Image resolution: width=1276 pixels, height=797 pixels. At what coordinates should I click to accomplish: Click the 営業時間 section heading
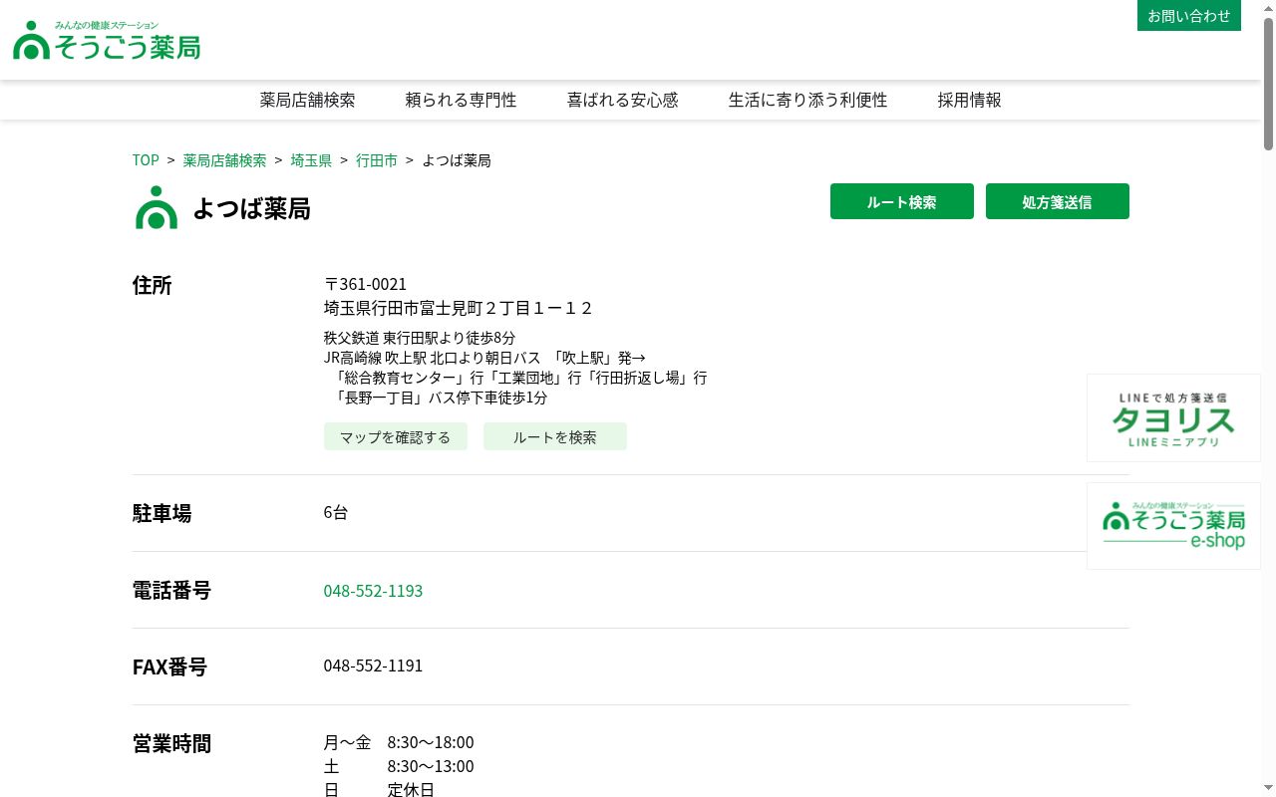[x=171, y=743]
